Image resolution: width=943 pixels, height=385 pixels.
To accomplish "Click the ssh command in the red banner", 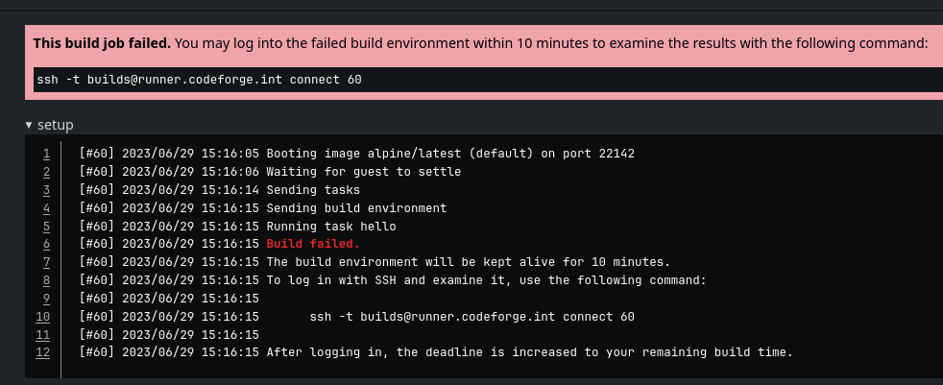I will (199, 79).
